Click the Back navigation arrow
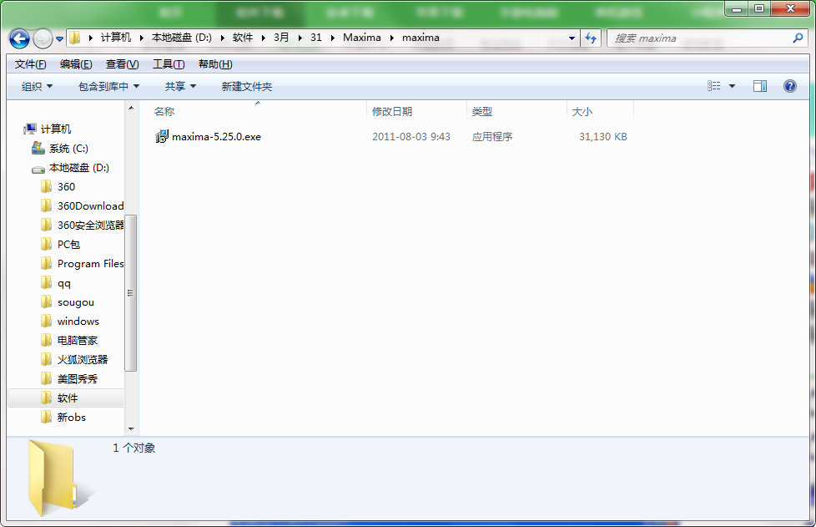Viewport: 816px width, 527px height. click(19, 38)
